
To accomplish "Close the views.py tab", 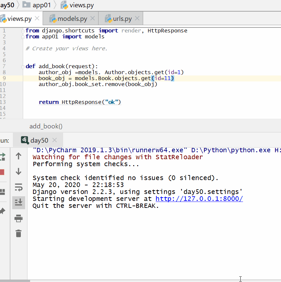I will 37,19.
